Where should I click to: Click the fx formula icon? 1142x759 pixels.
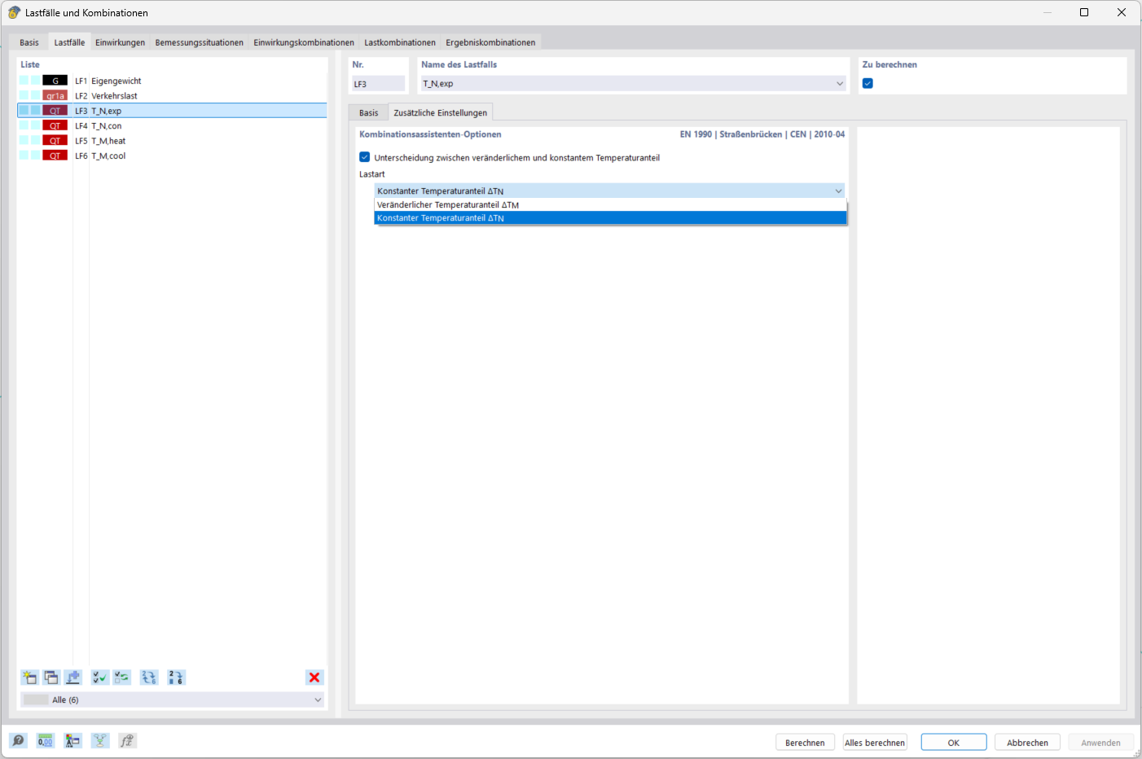pyautogui.click(x=127, y=740)
